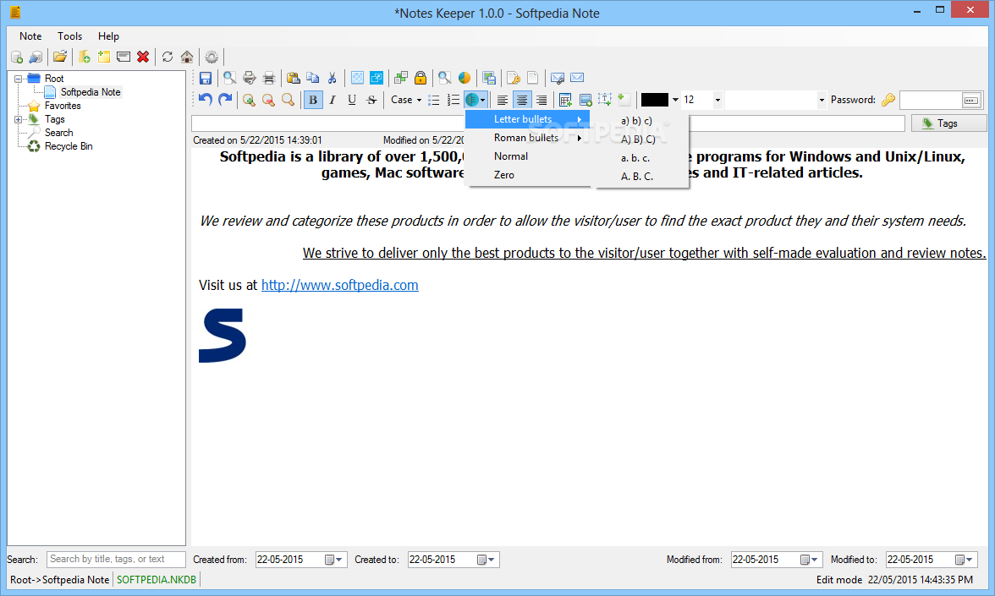Choose Normal bullets menu item

coord(528,156)
